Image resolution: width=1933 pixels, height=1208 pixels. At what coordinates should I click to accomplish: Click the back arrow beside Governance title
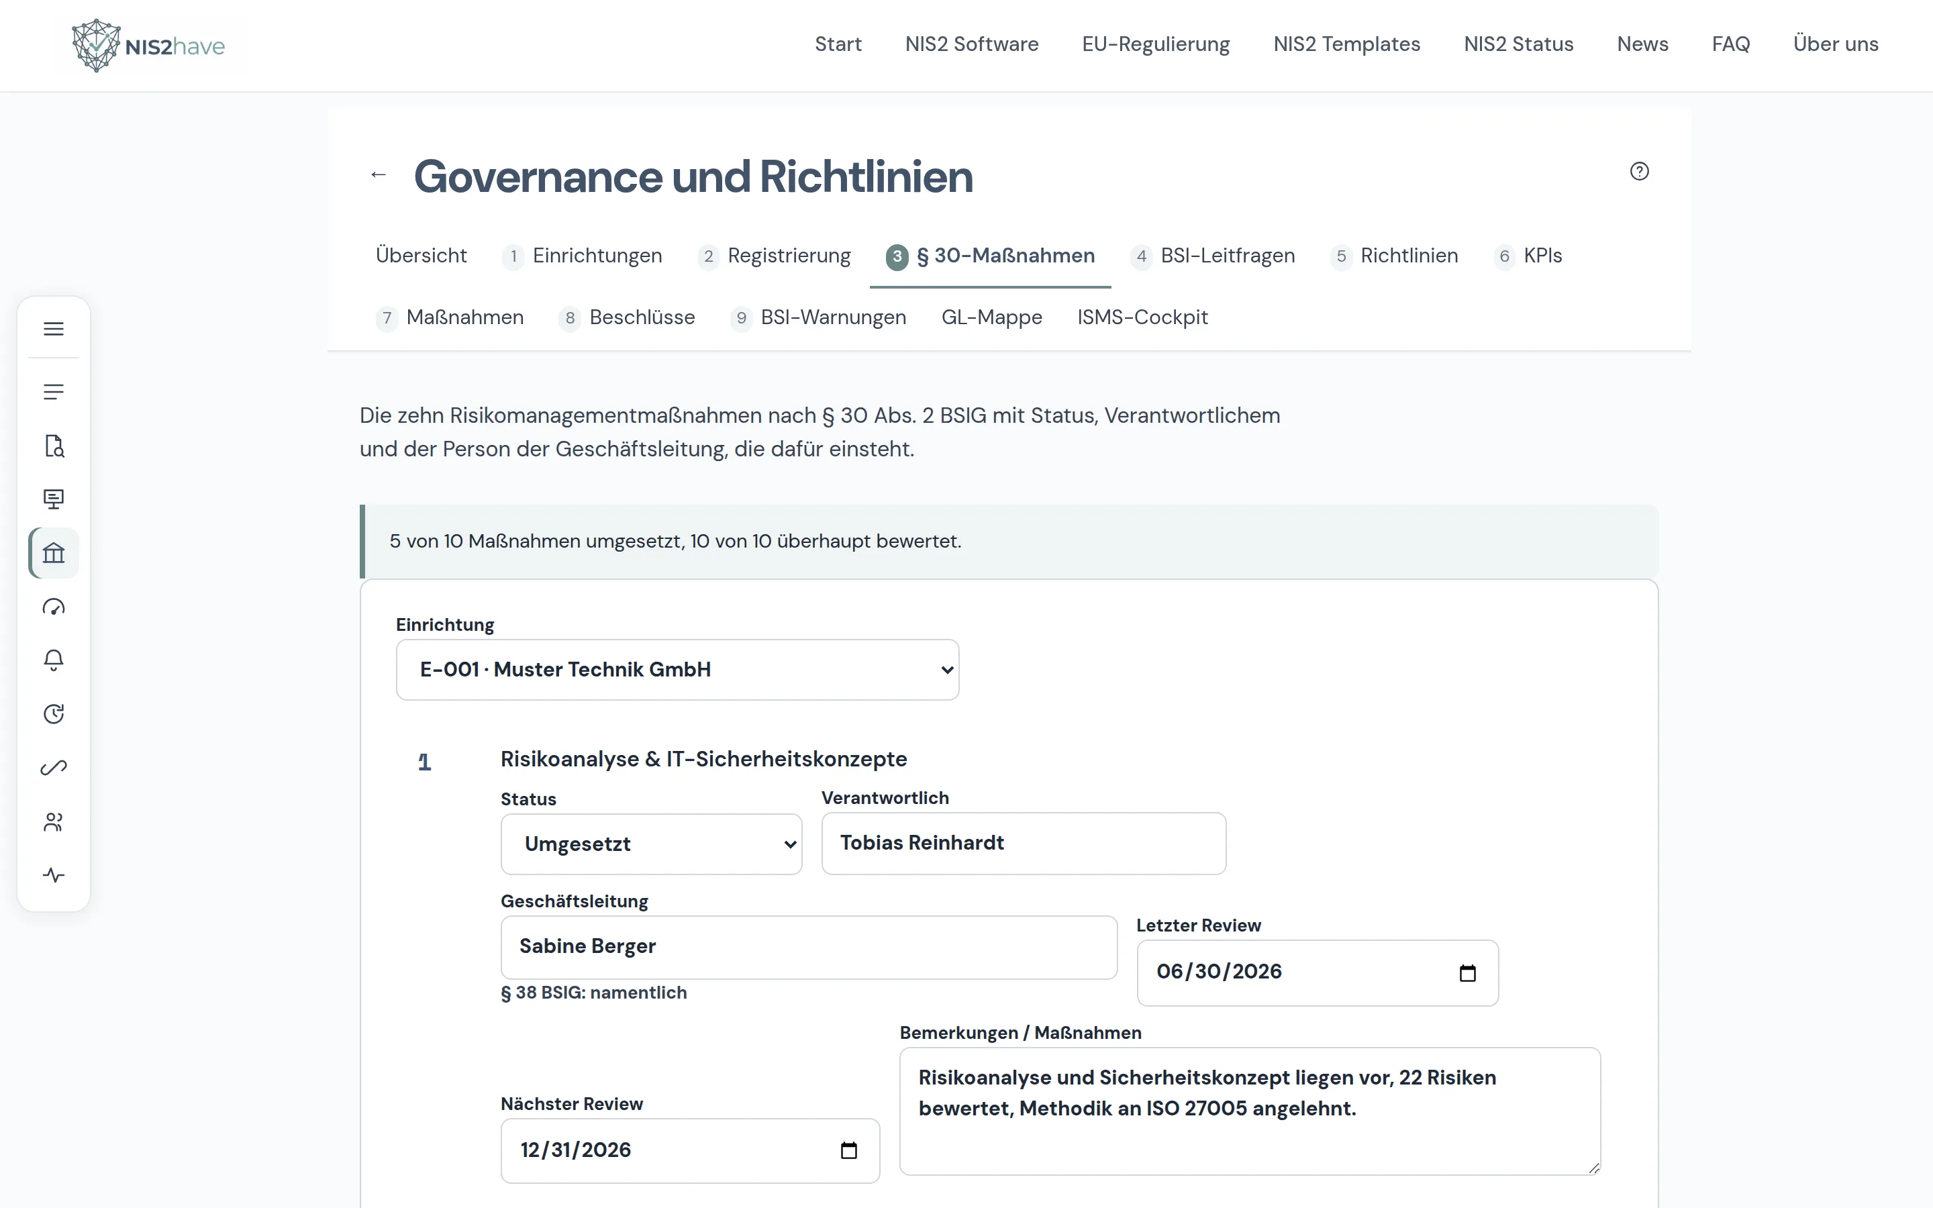click(379, 174)
